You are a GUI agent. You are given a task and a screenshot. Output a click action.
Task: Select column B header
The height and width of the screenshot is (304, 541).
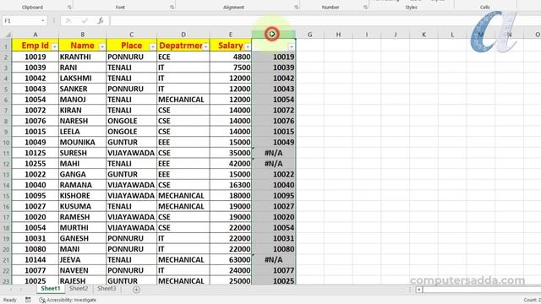pyautogui.click(x=83, y=35)
